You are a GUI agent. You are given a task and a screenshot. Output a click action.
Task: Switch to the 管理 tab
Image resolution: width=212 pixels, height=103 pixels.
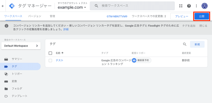pyautogui.click(x=52, y=16)
